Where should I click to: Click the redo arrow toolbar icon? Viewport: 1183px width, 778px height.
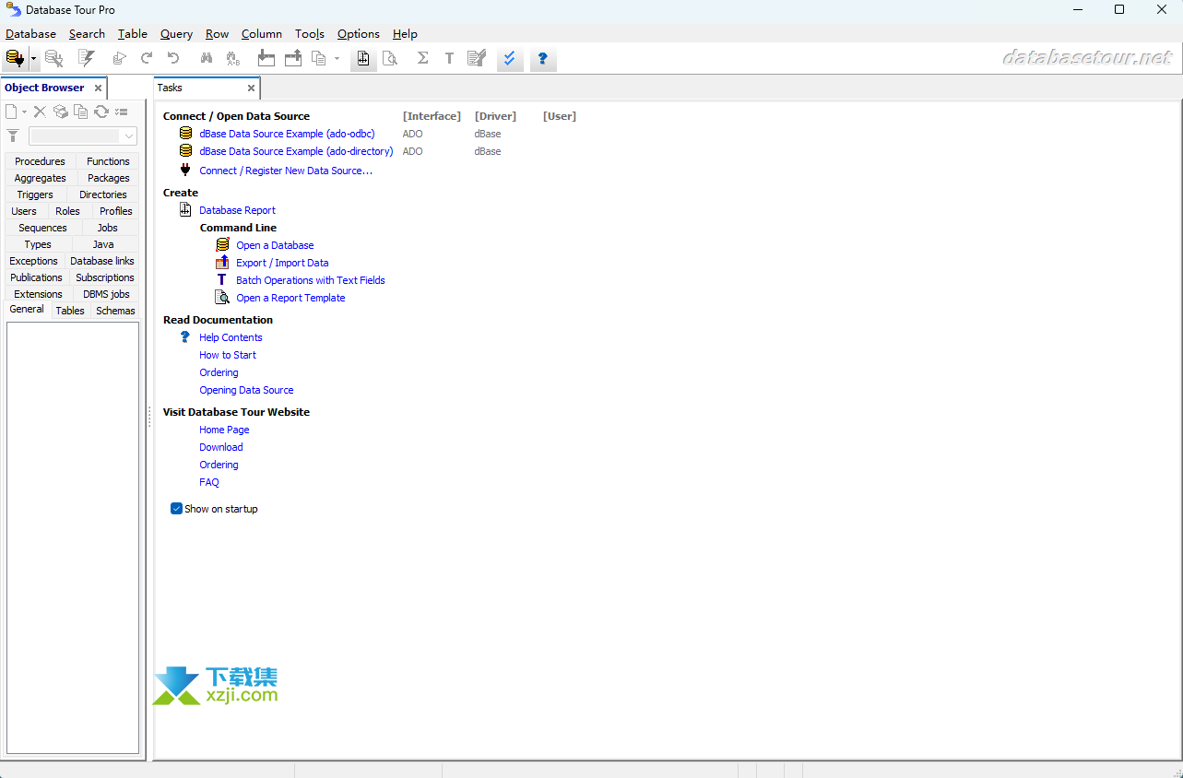point(146,59)
